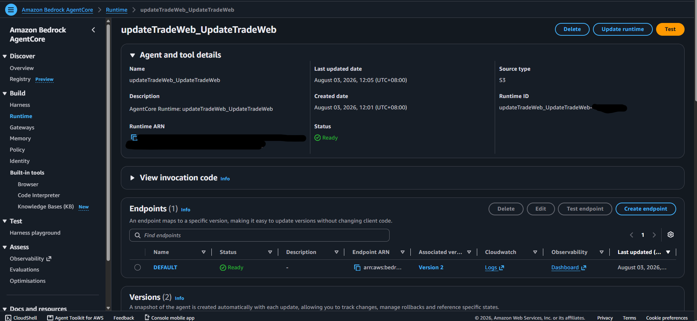This screenshot has height=321, width=697.
Task: Expand the View invocation code section
Action: pos(133,178)
